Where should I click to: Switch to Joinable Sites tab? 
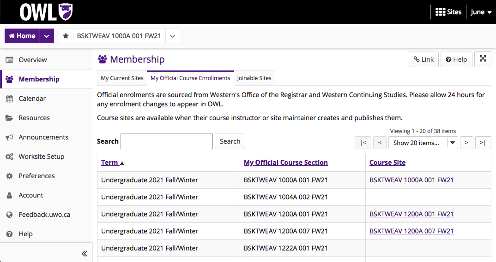click(x=254, y=78)
